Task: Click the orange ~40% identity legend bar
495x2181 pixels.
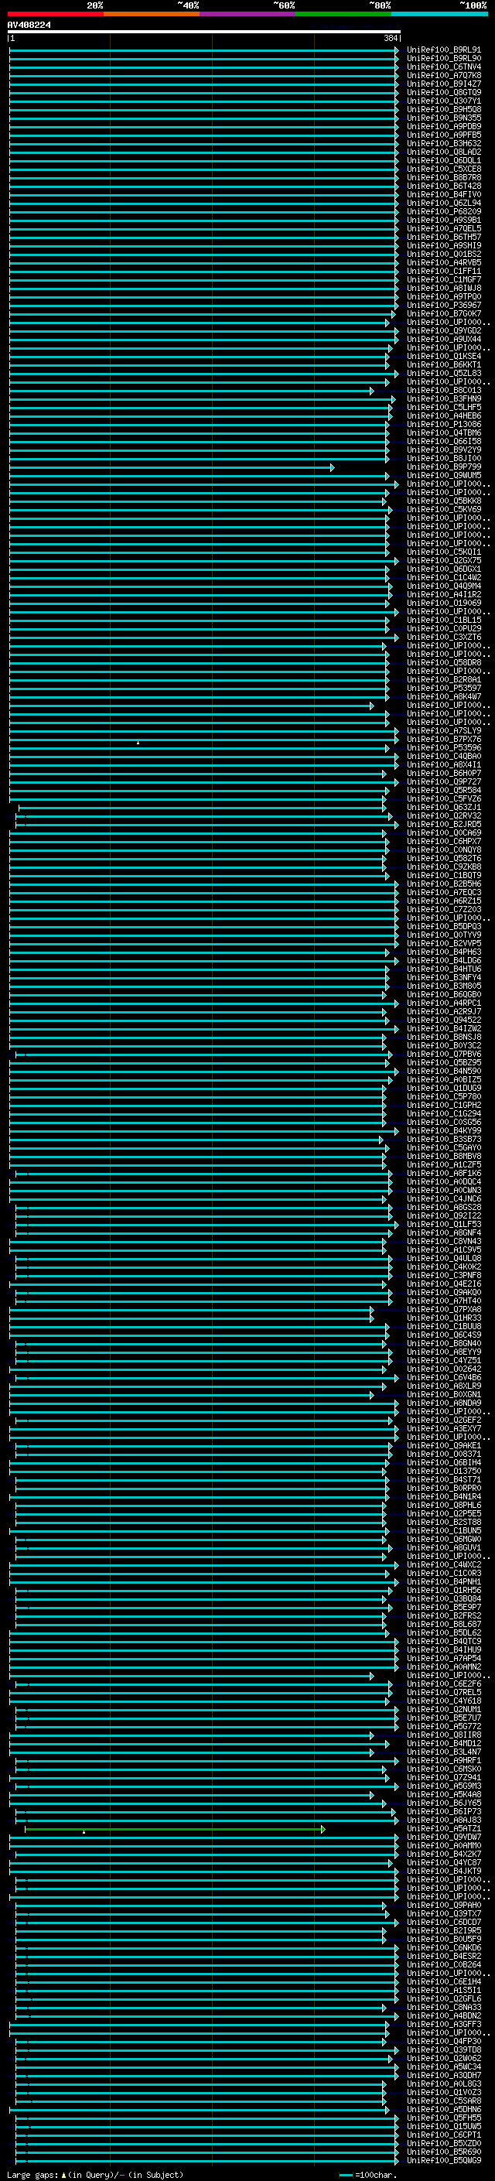Action: coord(152,14)
